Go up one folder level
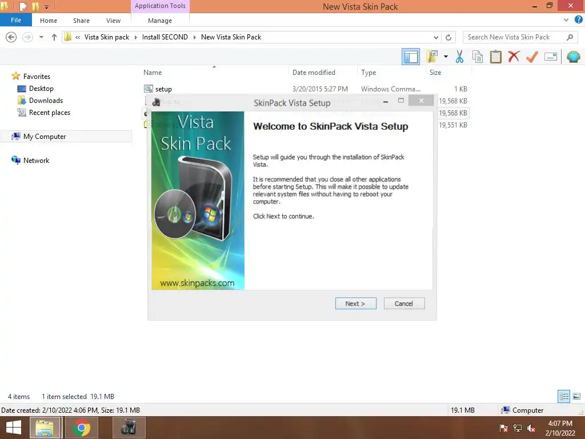The width and height of the screenshot is (585, 439). (54, 37)
